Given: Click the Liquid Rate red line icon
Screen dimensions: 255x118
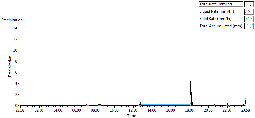Looking at the screenshot, I should [x=249, y=11].
